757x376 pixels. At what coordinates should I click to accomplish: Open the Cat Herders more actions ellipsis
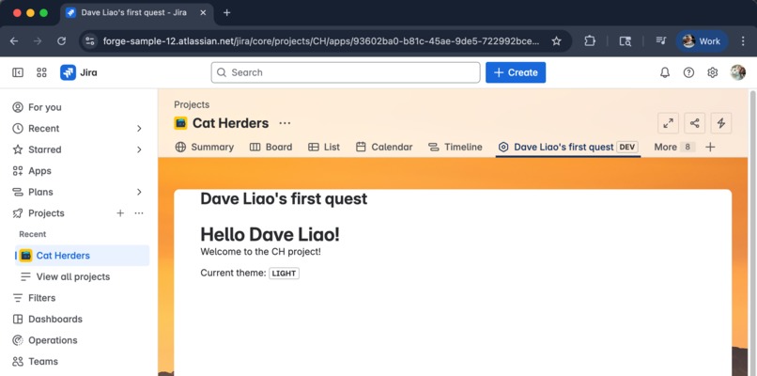[x=285, y=123]
